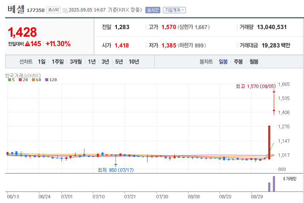This screenshot has height=203, width=304.
Task: Click the 08/29 date axis label
Action: (x=257, y=197)
